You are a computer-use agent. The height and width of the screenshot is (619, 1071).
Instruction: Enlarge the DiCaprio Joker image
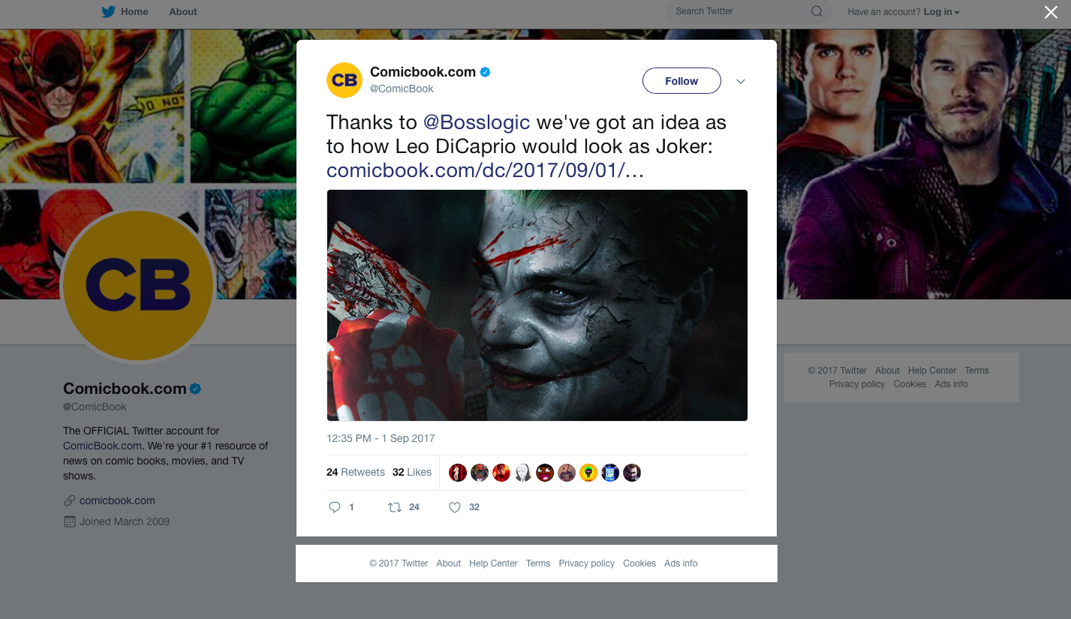[x=537, y=305]
